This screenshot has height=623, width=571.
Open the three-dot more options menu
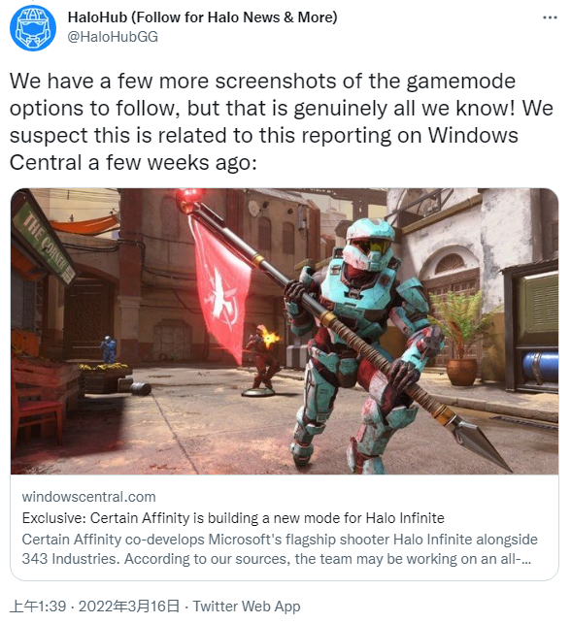tap(550, 17)
